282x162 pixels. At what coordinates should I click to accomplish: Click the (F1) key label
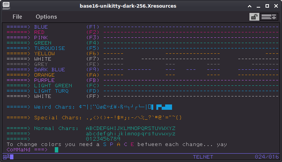point(93,27)
